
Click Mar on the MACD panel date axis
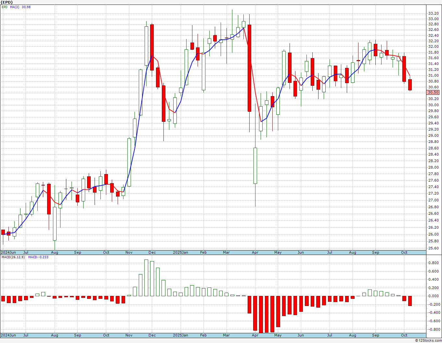pyautogui.click(x=227, y=335)
